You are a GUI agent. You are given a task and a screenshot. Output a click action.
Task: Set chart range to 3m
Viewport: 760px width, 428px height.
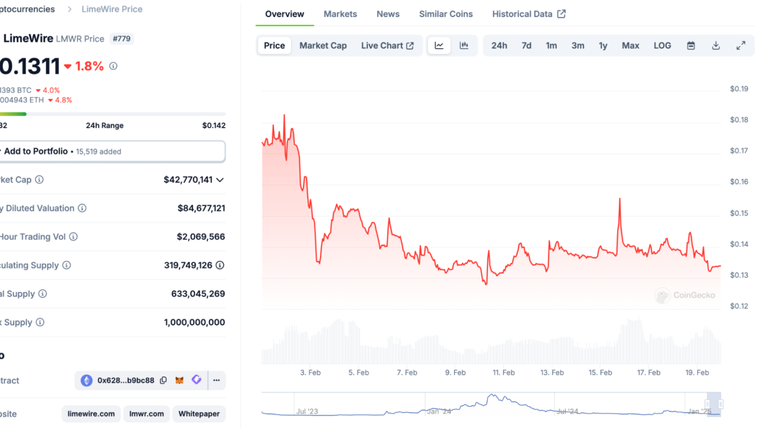click(578, 45)
